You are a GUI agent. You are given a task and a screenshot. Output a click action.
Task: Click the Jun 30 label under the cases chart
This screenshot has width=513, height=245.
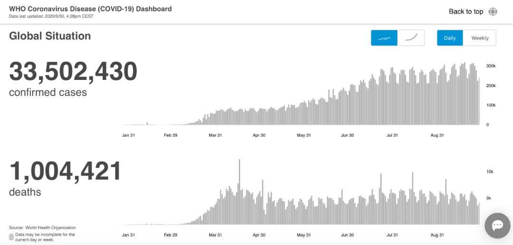click(347, 135)
